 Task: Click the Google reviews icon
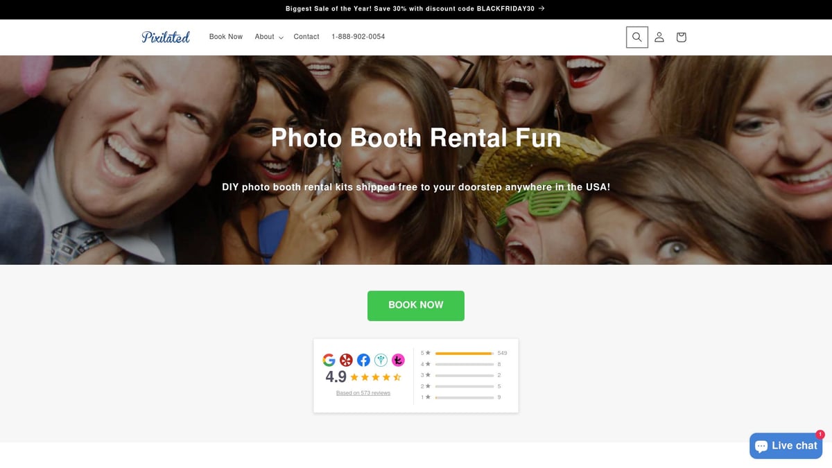(329, 360)
